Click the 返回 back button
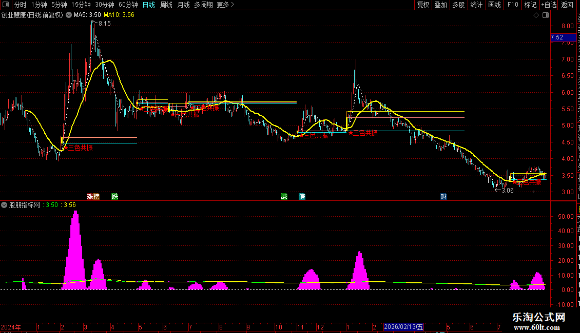This screenshot has width=580, height=333. pos(567,5)
